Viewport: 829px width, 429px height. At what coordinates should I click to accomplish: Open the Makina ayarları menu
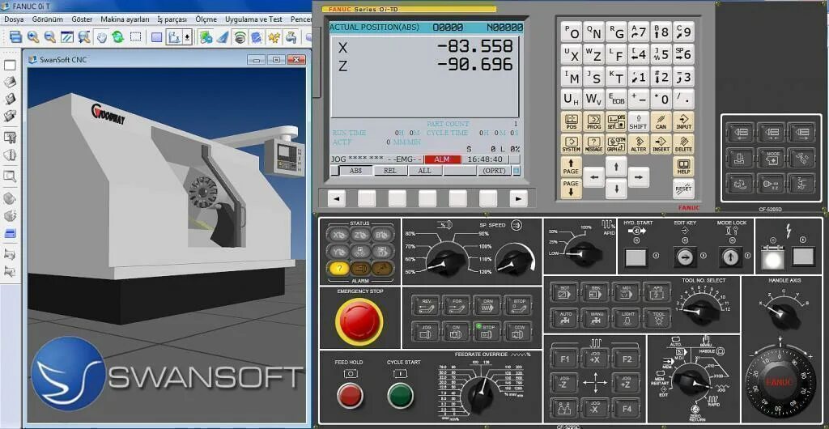pos(125,19)
